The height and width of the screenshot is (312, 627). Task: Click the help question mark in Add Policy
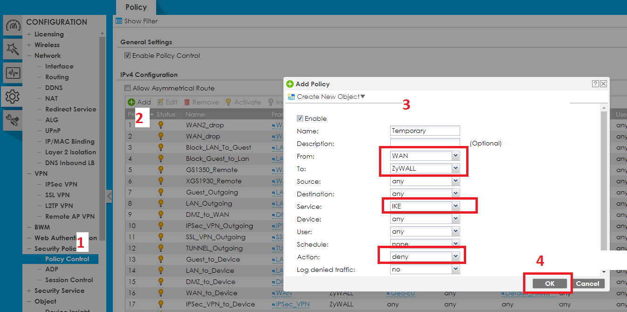click(x=595, y=84)
